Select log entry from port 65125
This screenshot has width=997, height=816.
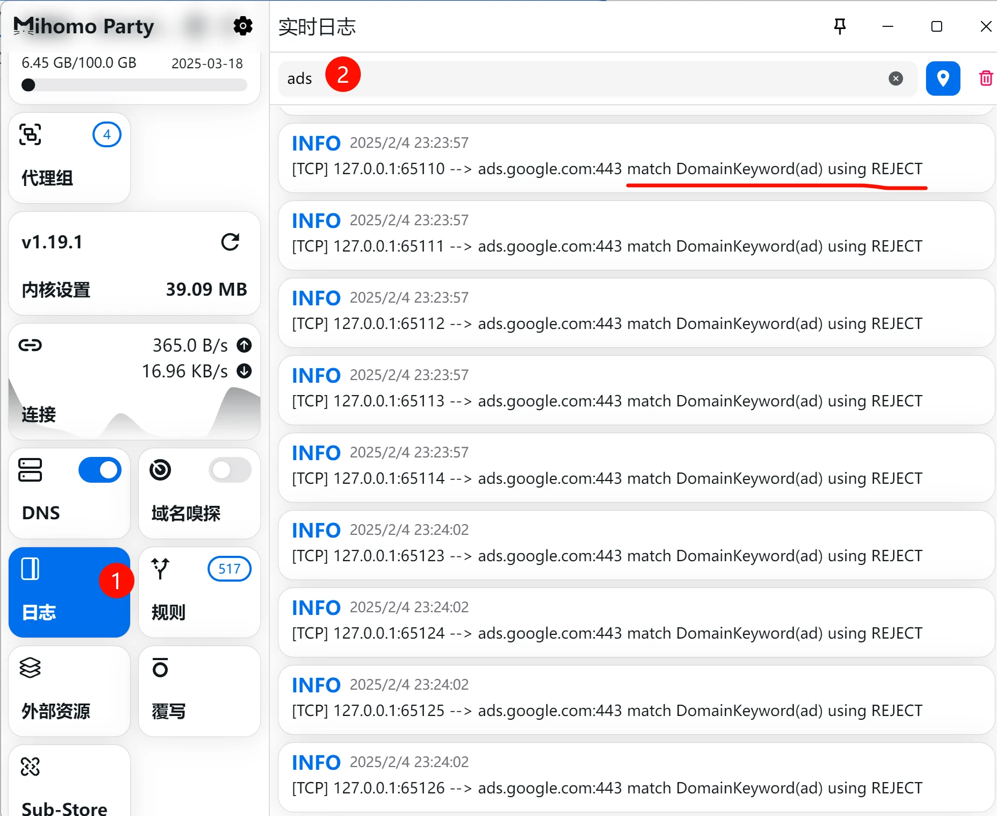636,700
